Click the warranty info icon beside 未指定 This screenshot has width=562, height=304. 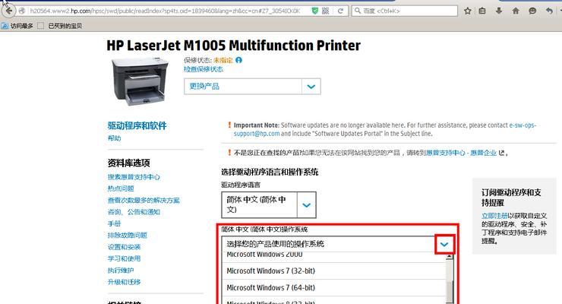[238, 60]
